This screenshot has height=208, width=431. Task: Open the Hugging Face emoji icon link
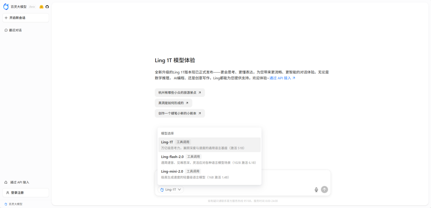pyautogui.click(x=41, y=7)
